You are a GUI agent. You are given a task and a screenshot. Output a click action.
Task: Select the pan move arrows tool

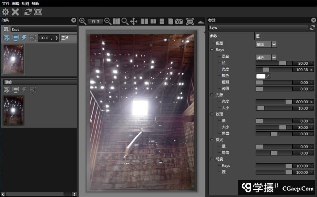[x=134, y=21]
